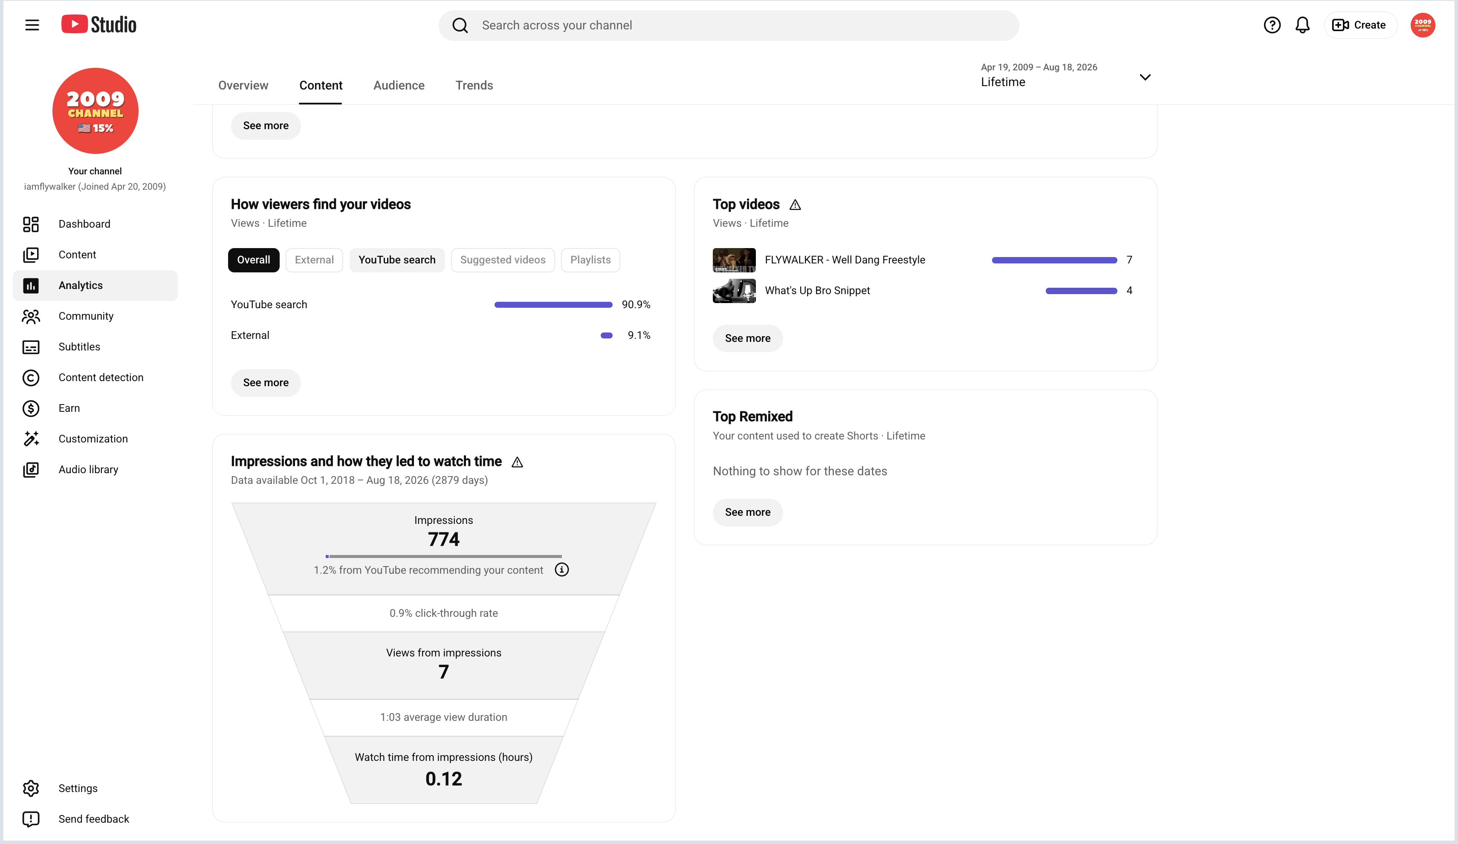The width and height of the screenshot is (1458, 844).
Task: Click the Analytics bar chart icon
Action: [x=31, y=285]
